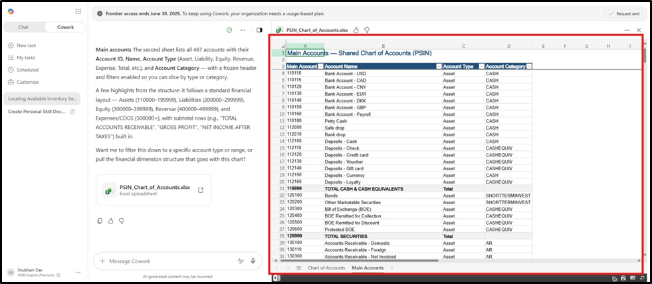
Task: Open preview panel more options ellipsis
Action: coord(627,30)
